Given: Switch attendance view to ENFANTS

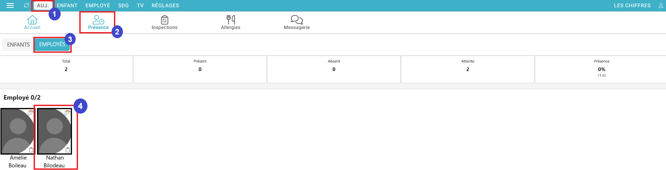Looking at the screenshot, I should pos(18,45).
